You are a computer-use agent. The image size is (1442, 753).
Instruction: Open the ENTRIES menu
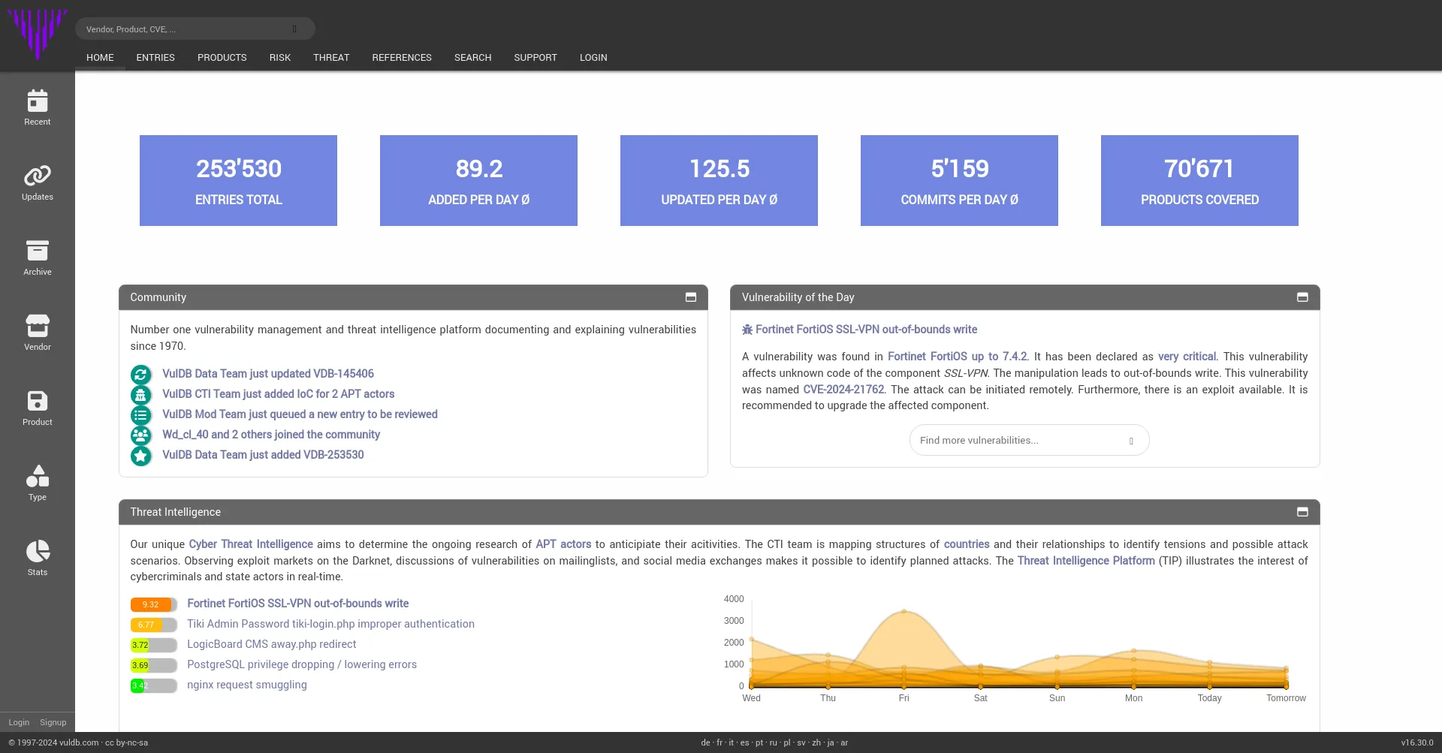[x=155, y=58]
